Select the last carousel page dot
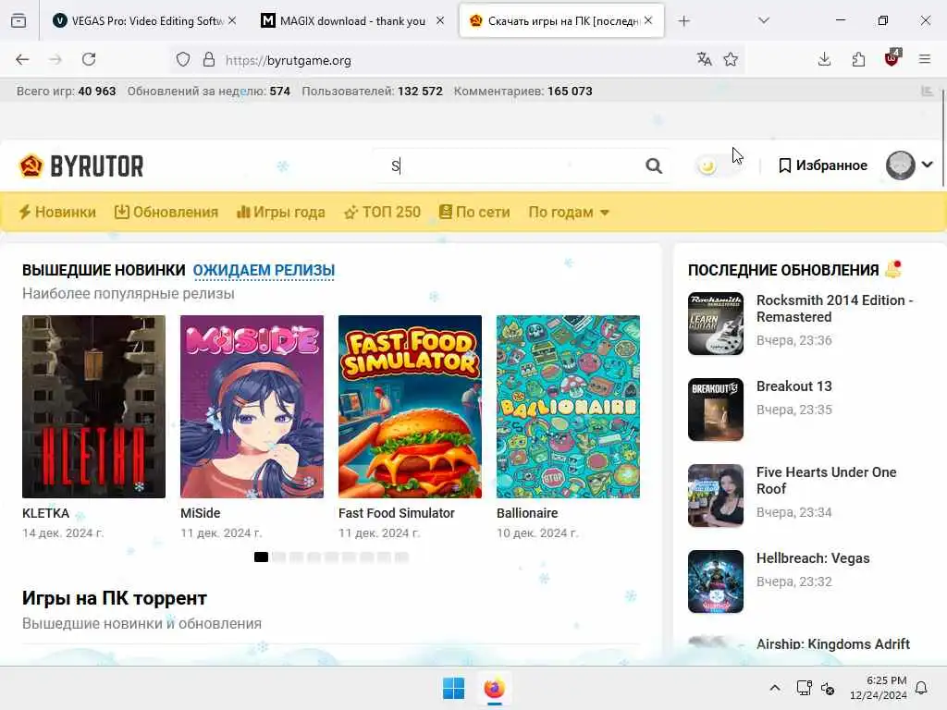This screenshot has width=947, height=710. (x=401, y=557)
